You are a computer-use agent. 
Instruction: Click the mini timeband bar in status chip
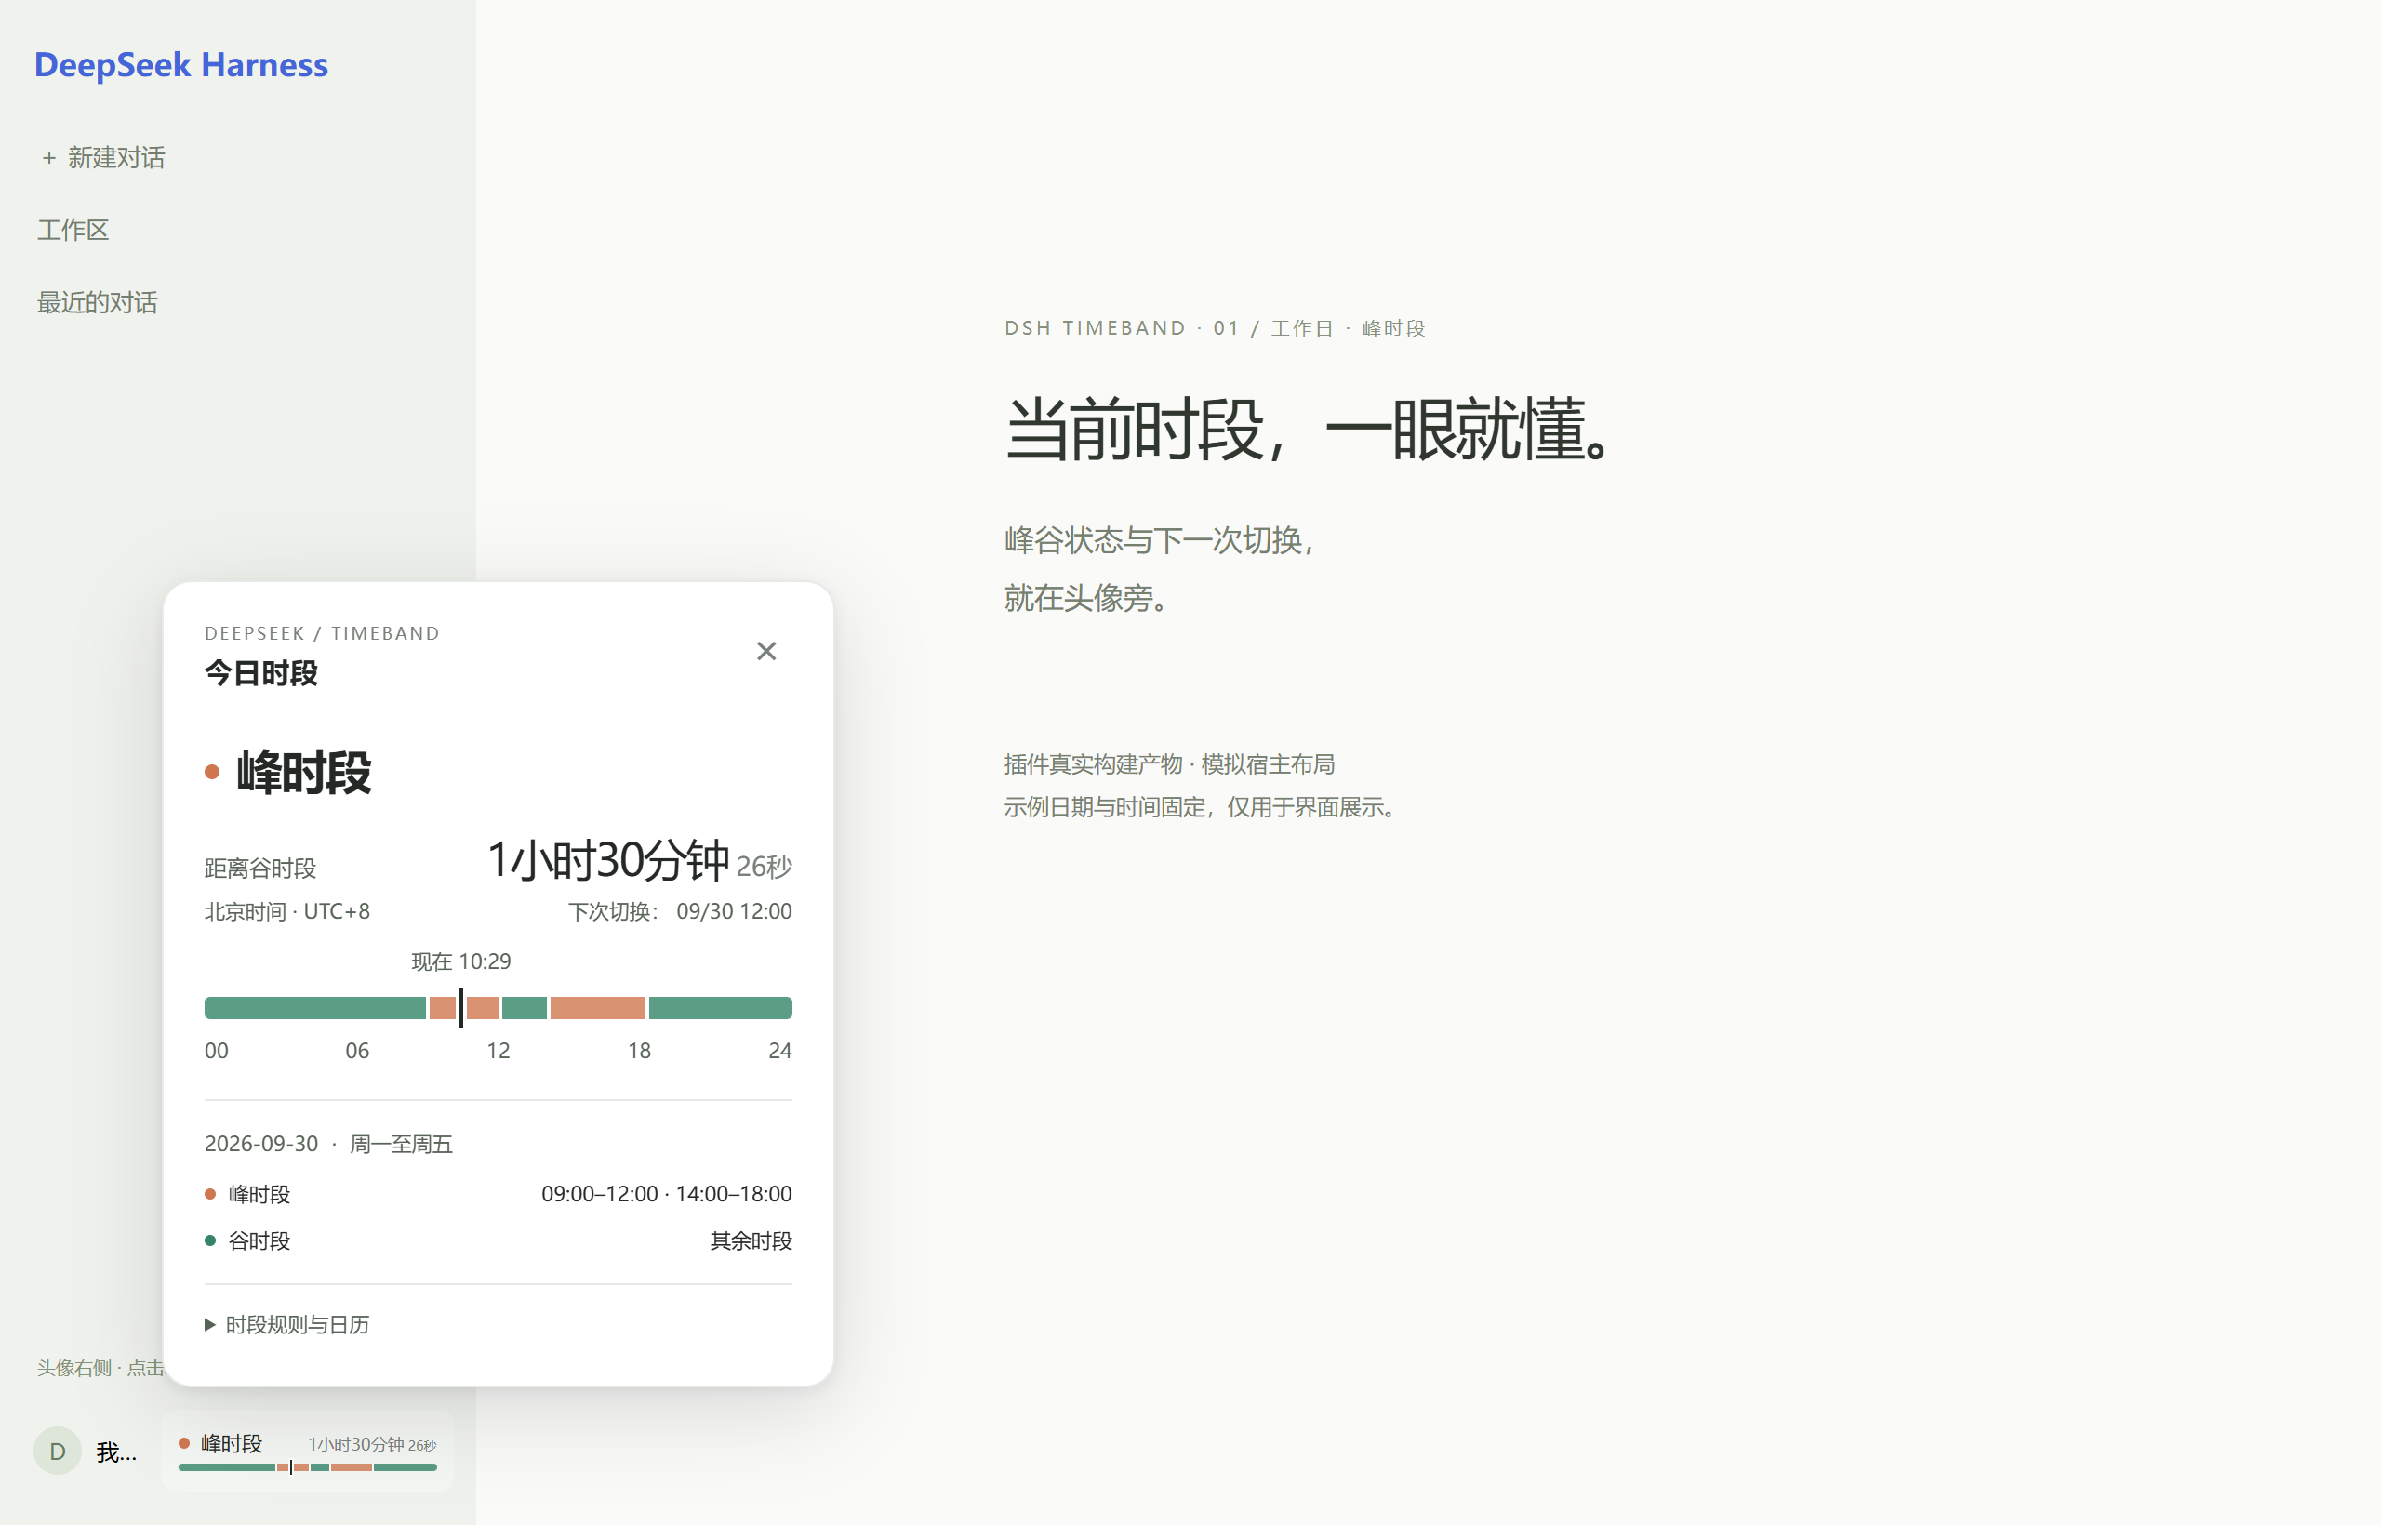click(307, 1467)
